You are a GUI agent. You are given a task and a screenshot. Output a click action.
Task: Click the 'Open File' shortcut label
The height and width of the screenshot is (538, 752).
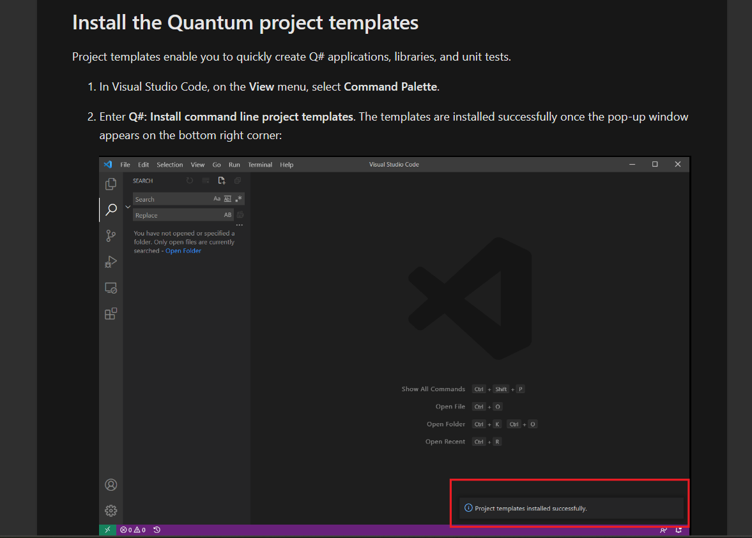[x=450, y=407]
